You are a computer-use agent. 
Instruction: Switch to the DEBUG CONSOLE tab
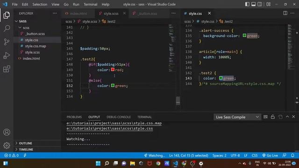pyautogui.click(x=119, y=117)
